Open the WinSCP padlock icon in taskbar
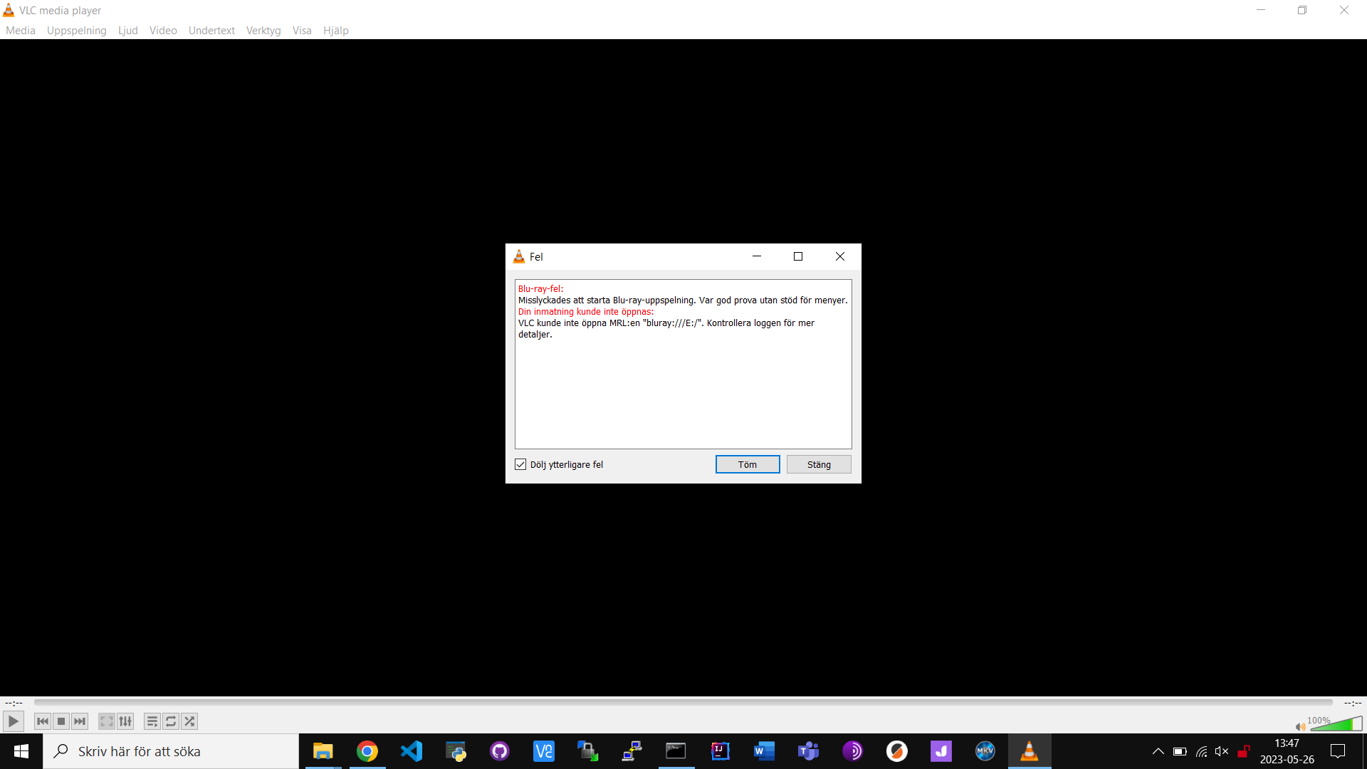 pyautogui.click(x=588, y=751)
